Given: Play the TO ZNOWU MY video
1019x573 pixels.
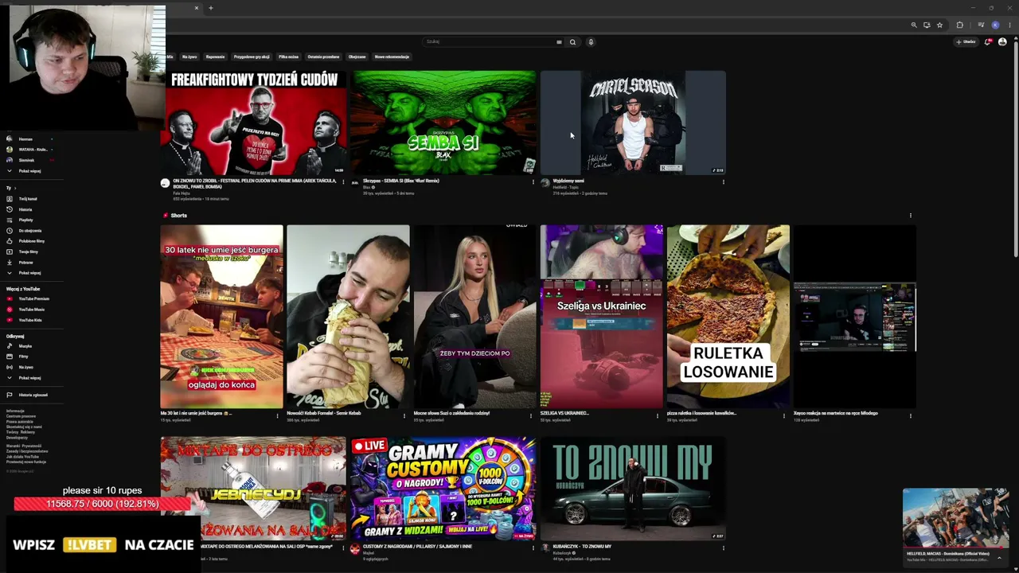Looking at the screenshot, I should click(633, 489).
